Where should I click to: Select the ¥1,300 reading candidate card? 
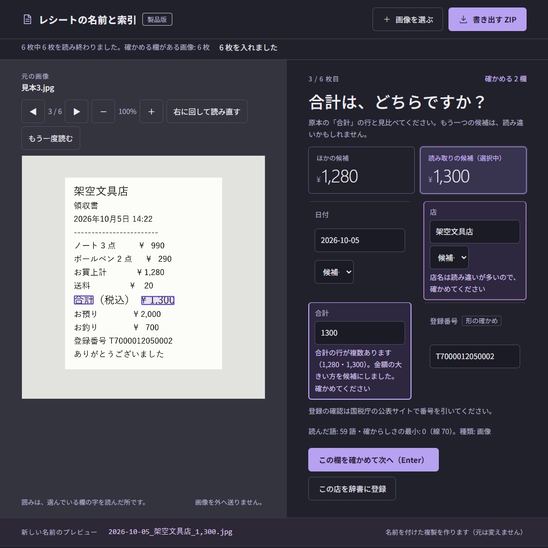click(473, 170)
